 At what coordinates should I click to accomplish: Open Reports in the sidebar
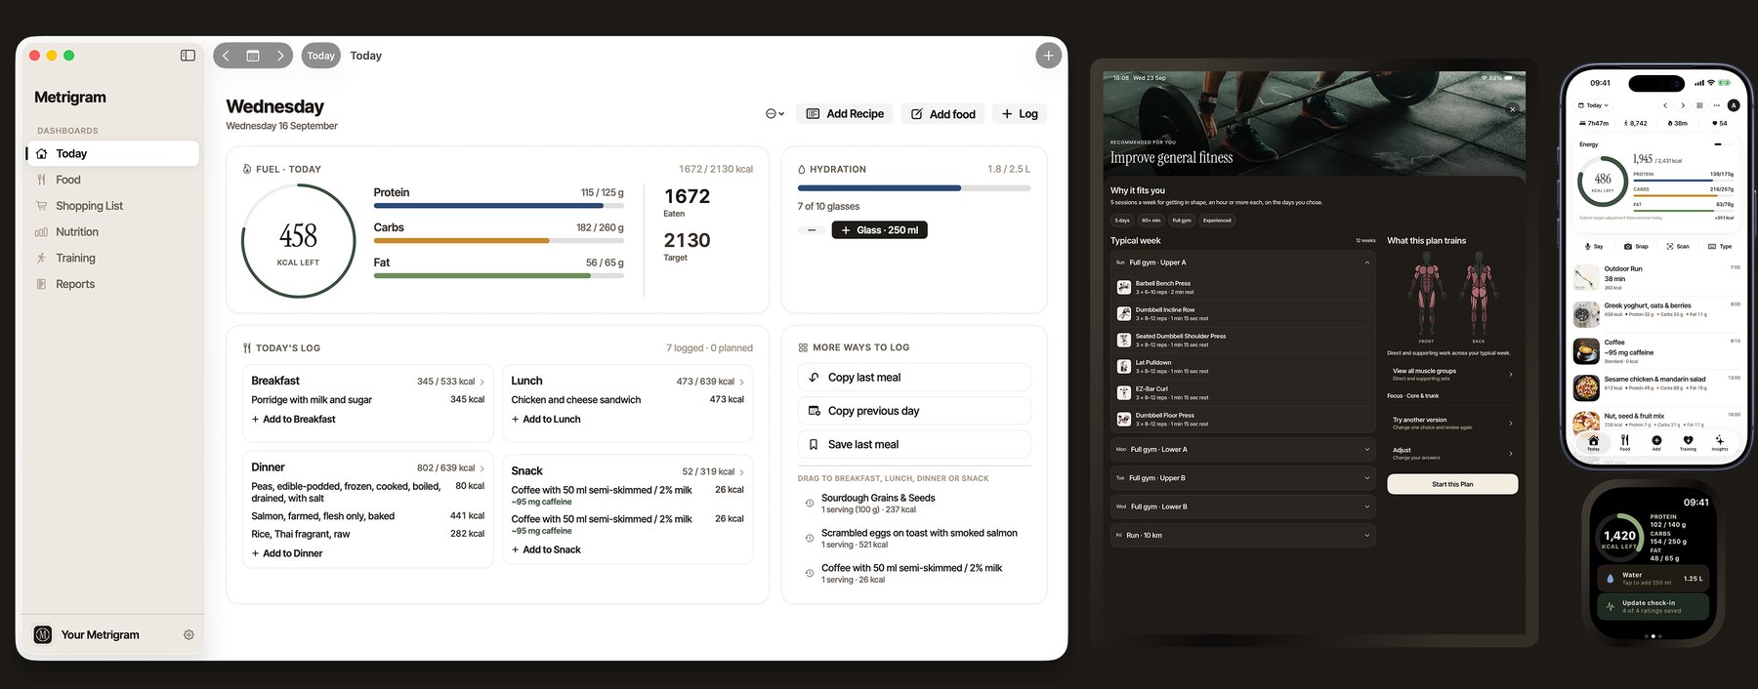(x=112, y=284)
